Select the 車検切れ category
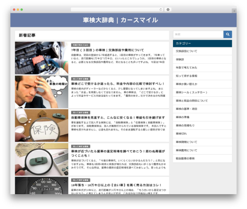Viewport: 247px width, 209px height. (x=203, y=134)
